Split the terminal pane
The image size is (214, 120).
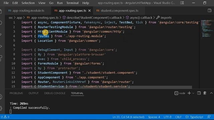tap(199, 93)
